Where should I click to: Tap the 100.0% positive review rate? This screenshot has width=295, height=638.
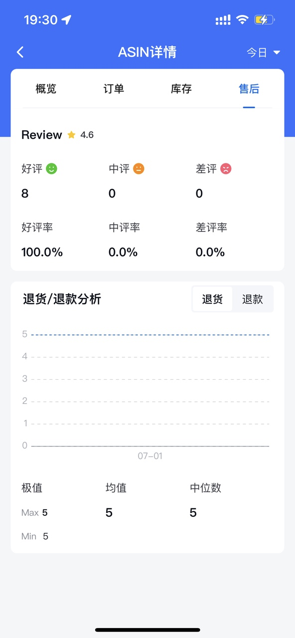click(42, 252)
